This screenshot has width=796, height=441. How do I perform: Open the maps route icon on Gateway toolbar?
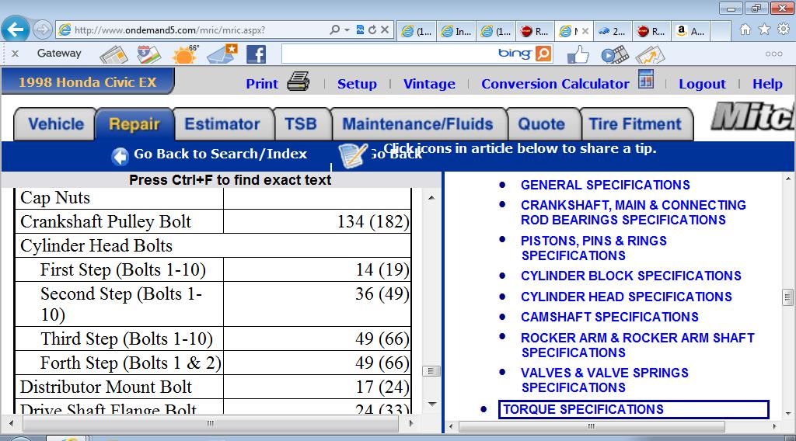coord(148,54)
